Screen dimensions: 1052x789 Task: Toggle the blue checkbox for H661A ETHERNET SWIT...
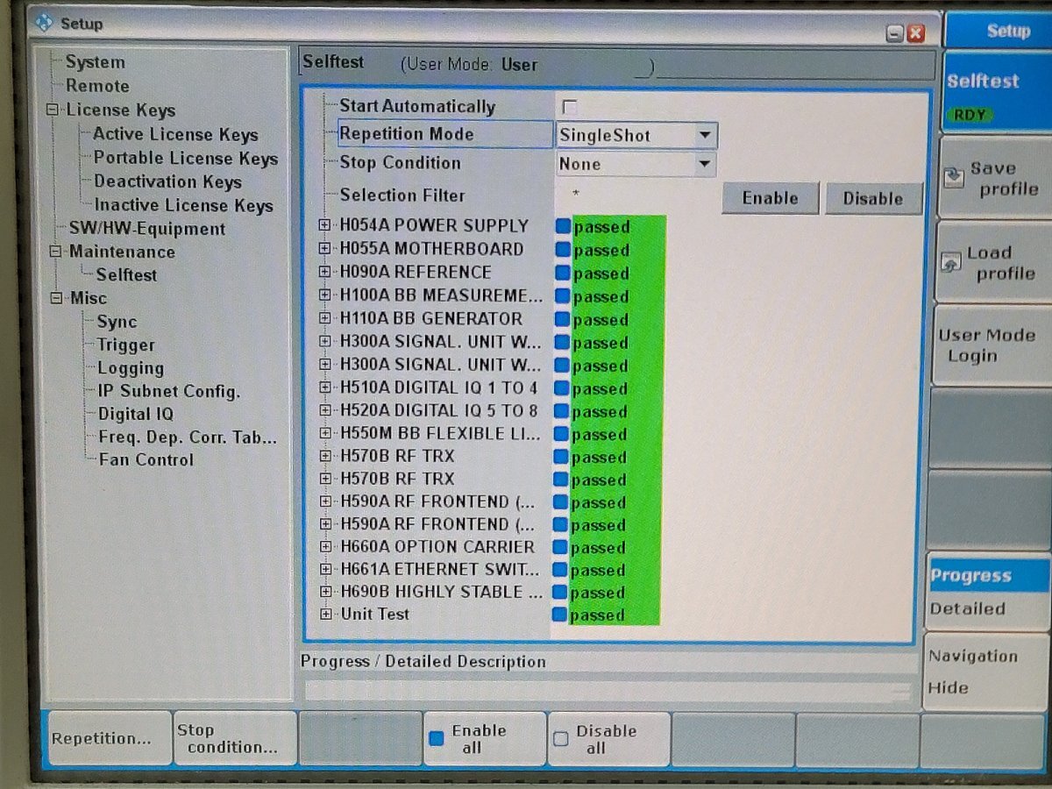pyautogui.click(x=560, y=570)
